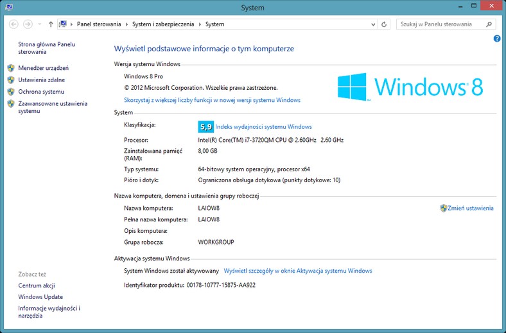Click the system icon in the title bar

click(6, 8)
